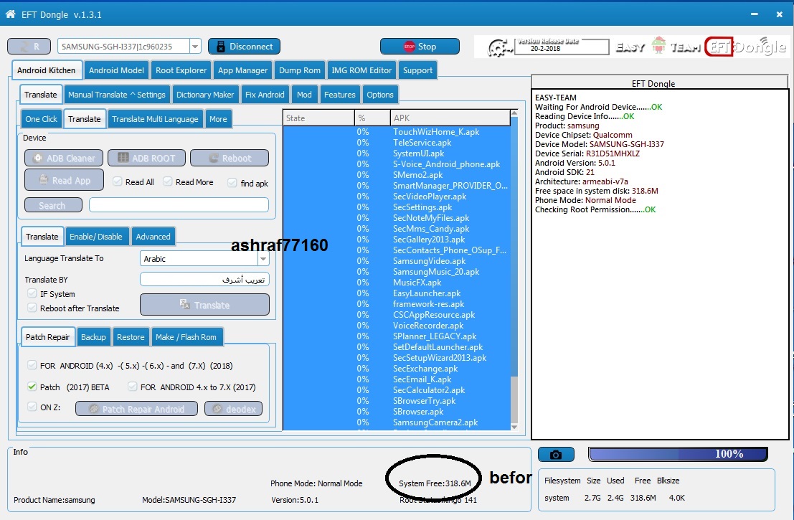Click the deodex button

[x=233, y=409]
